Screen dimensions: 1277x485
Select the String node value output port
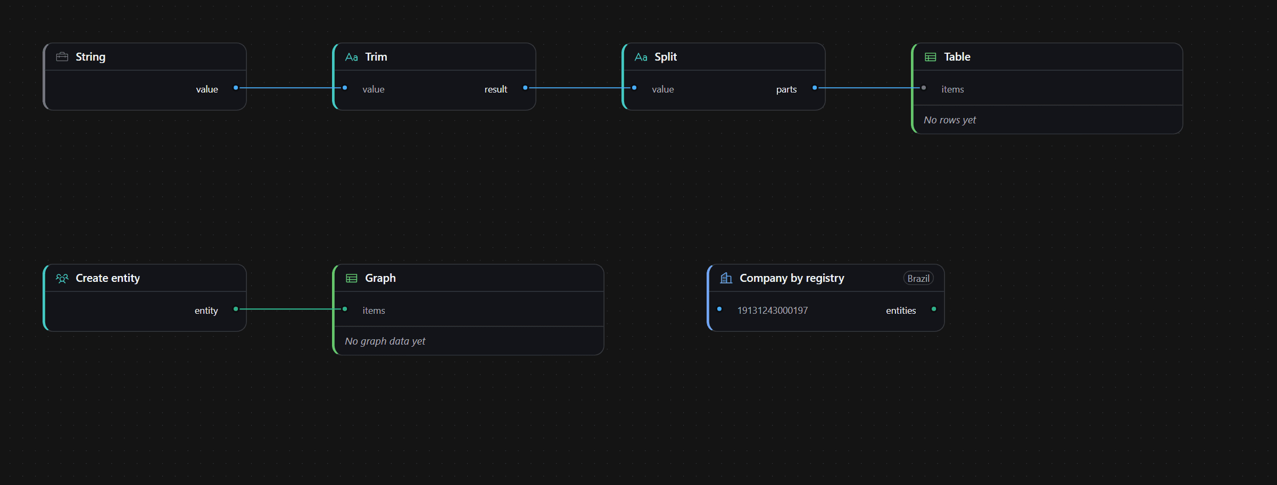point(236,88)
